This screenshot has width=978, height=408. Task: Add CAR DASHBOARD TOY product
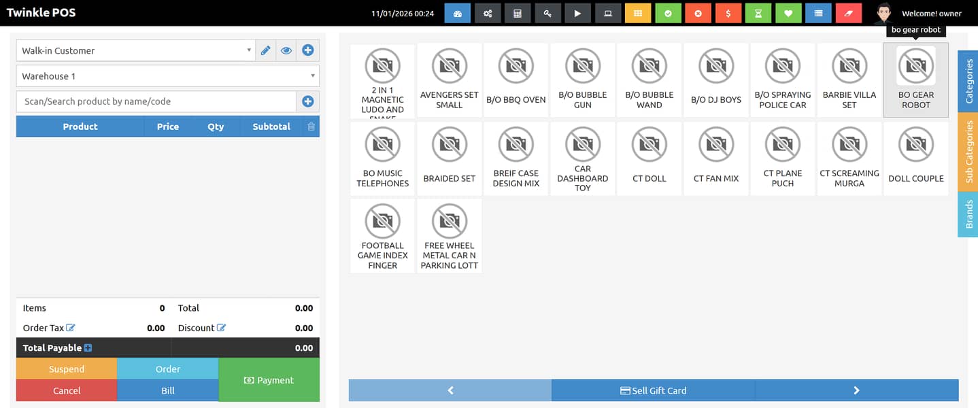coord(583,159)
